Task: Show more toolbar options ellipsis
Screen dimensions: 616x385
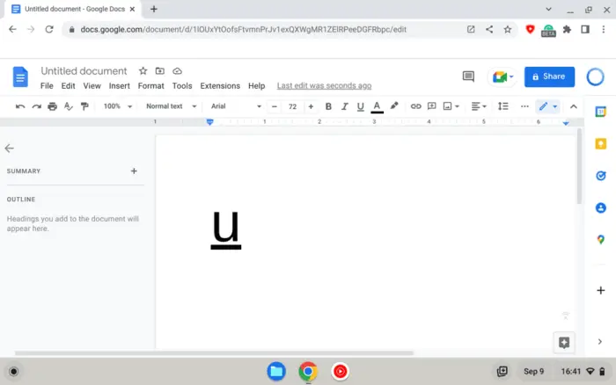Action: tap(524, 106)
